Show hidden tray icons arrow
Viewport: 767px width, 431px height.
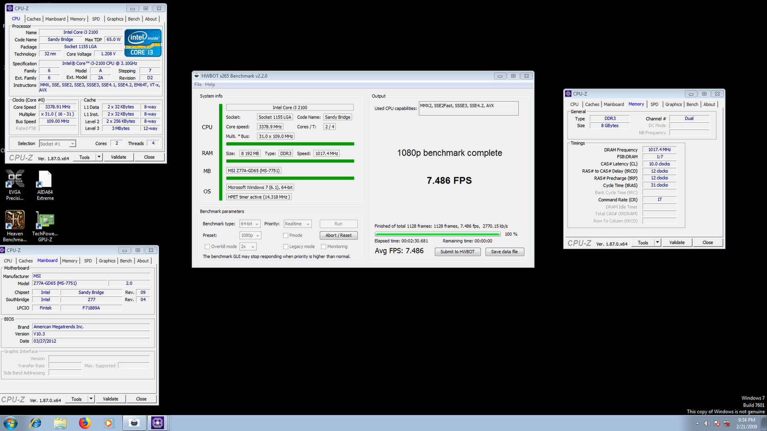coord(697,423)
